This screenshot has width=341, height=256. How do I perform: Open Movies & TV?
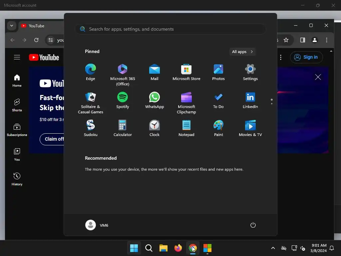(x=250, y=128)
